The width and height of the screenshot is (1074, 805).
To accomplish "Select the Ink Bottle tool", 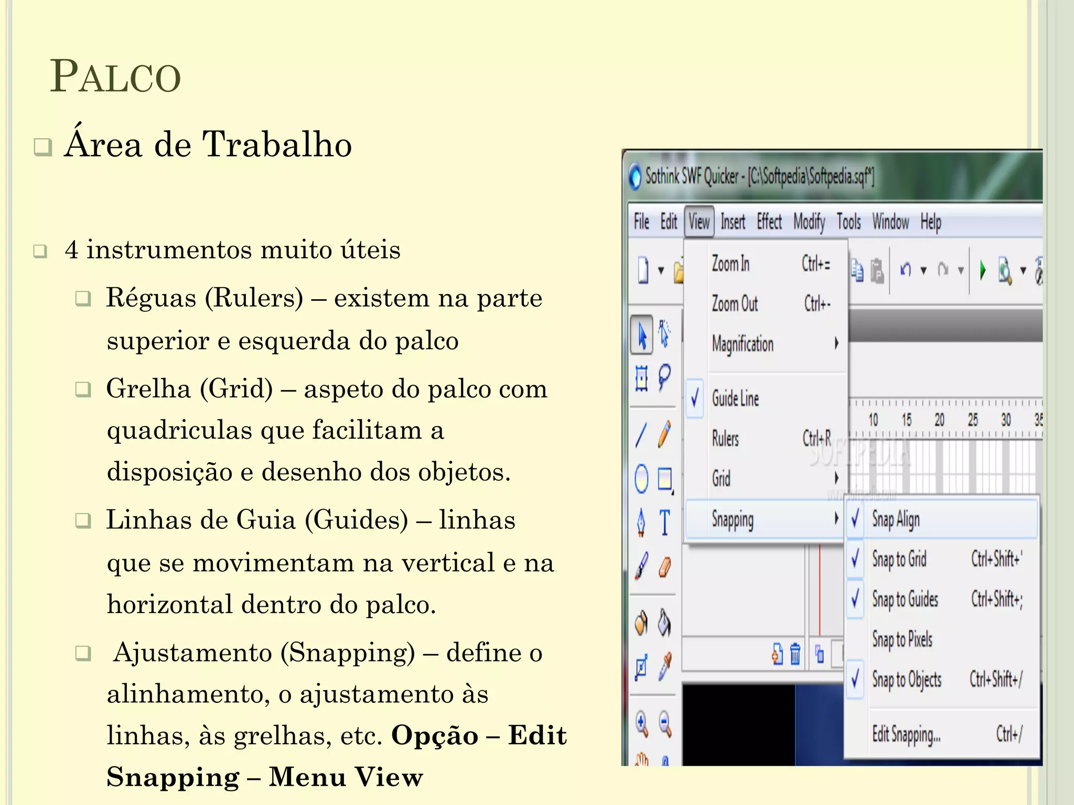I will [641, 623].
